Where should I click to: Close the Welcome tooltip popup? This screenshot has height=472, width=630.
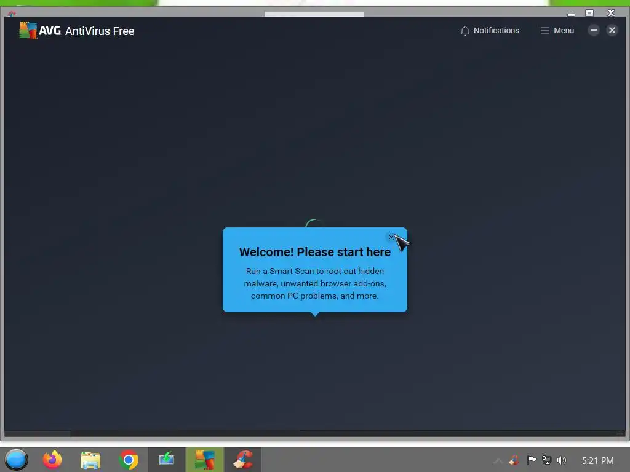point(391,237)
